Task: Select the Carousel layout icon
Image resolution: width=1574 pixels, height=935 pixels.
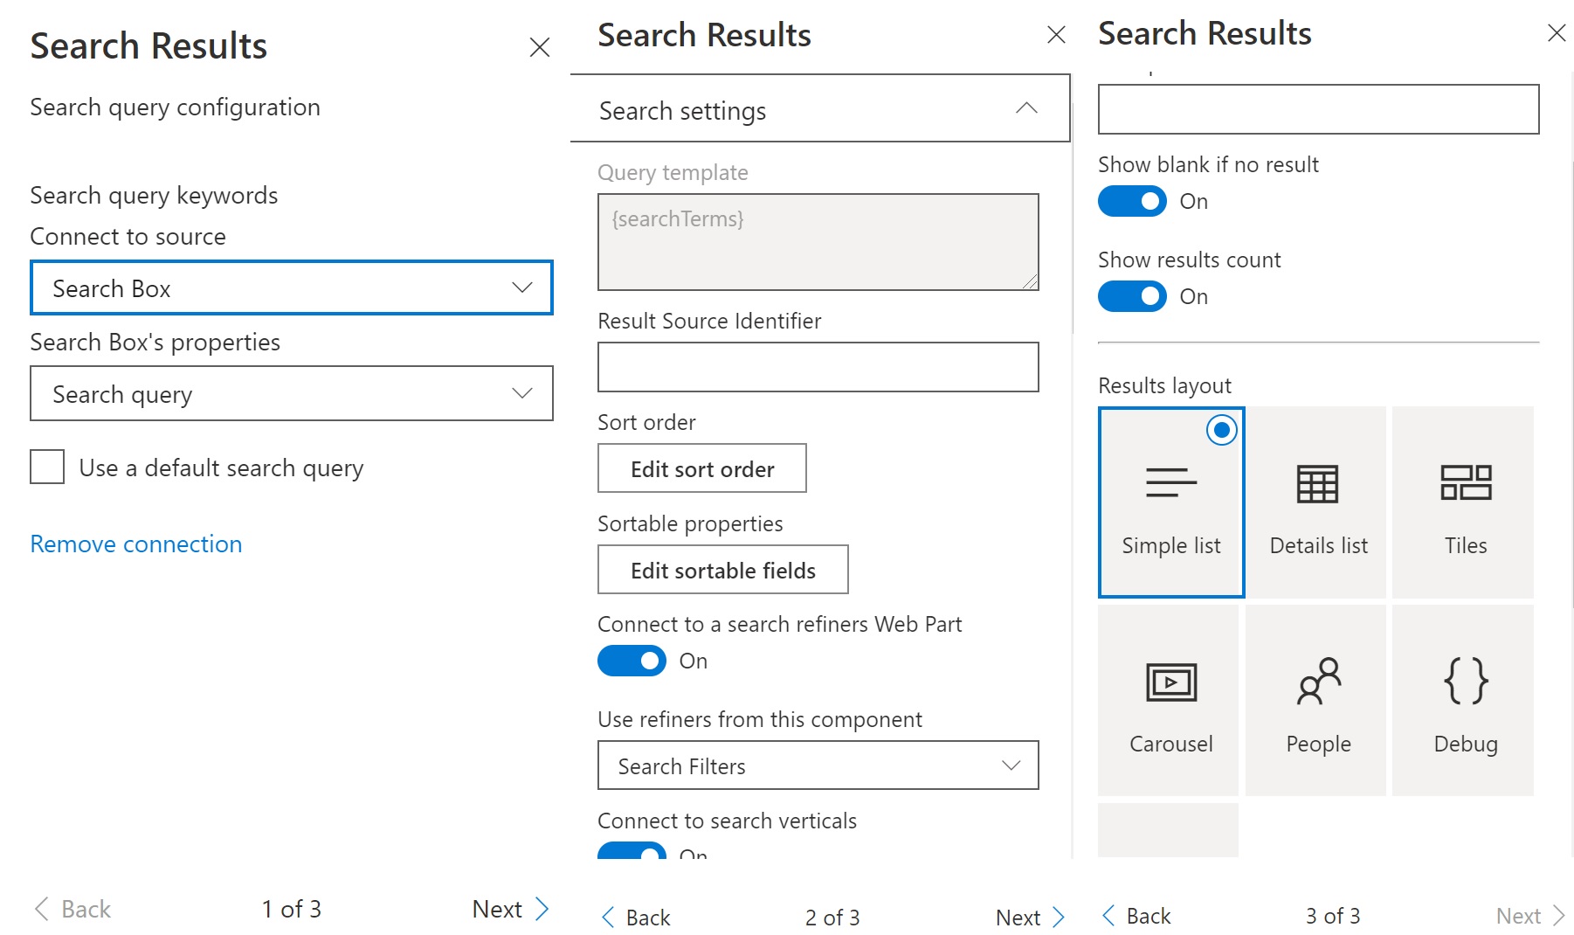Action: point(1170,682)
